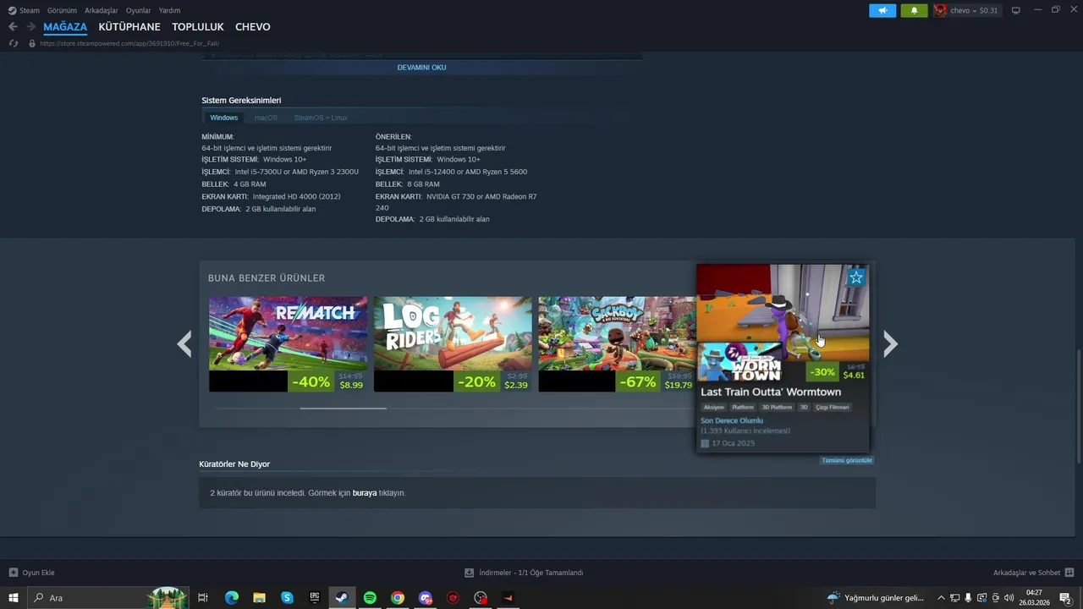Open the Yardım menu
The width and height of the screenshot is (1083, 609).
[169, 10]
